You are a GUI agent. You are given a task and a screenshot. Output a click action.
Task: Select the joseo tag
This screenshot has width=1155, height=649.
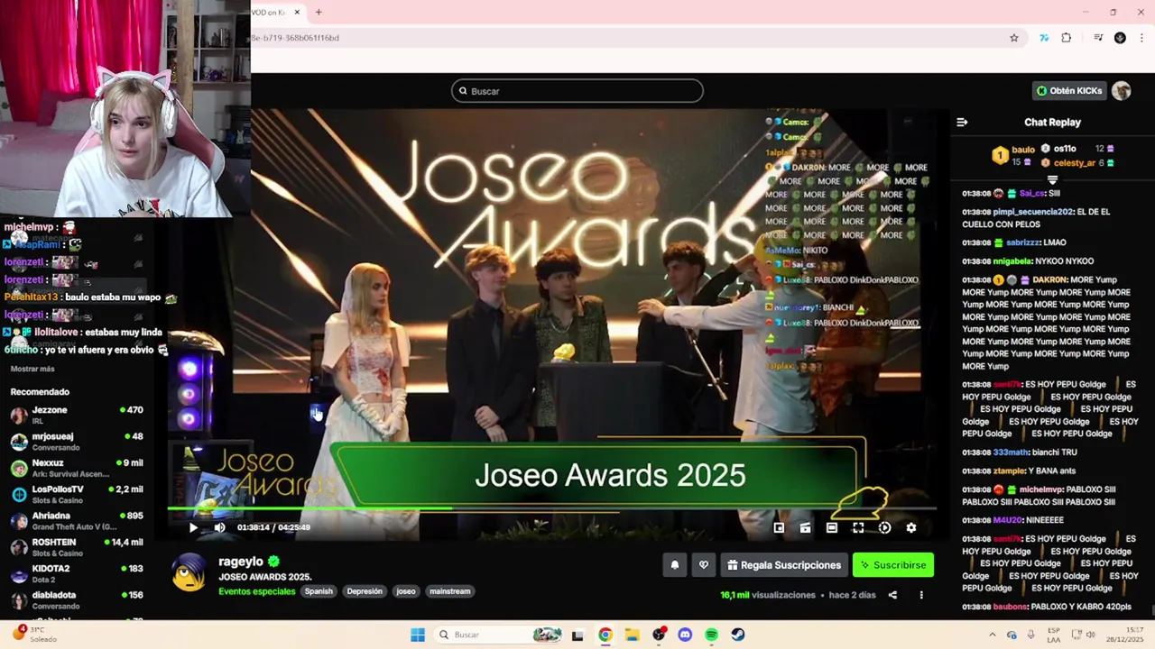406,591
